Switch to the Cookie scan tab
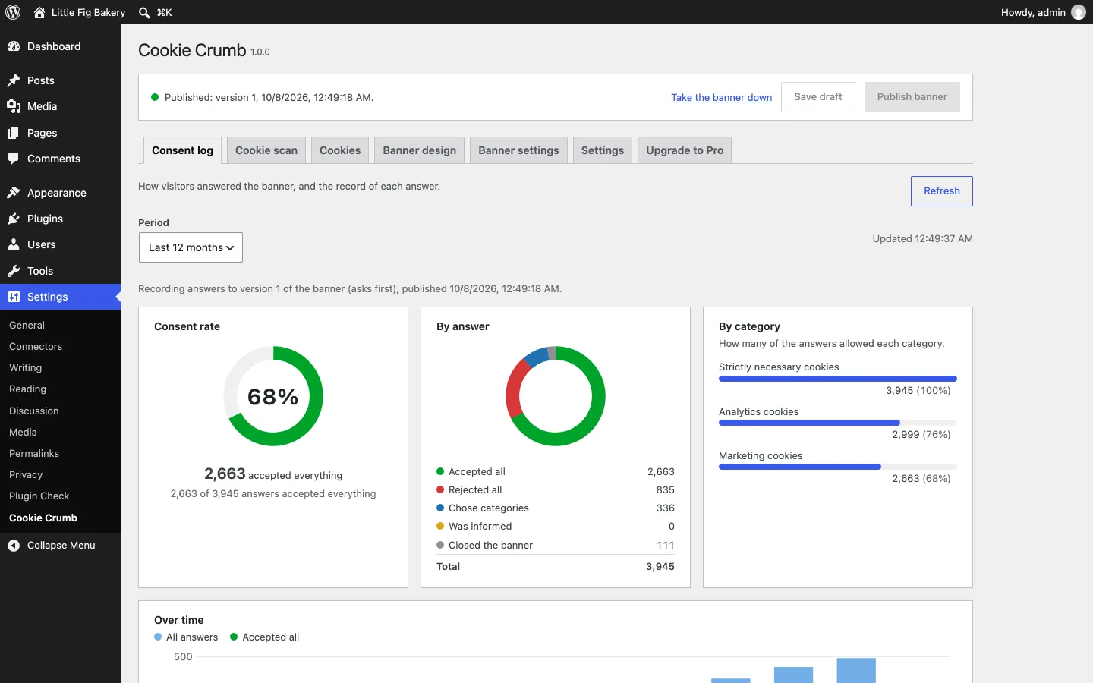1093x683 pixels. point(266,150)
